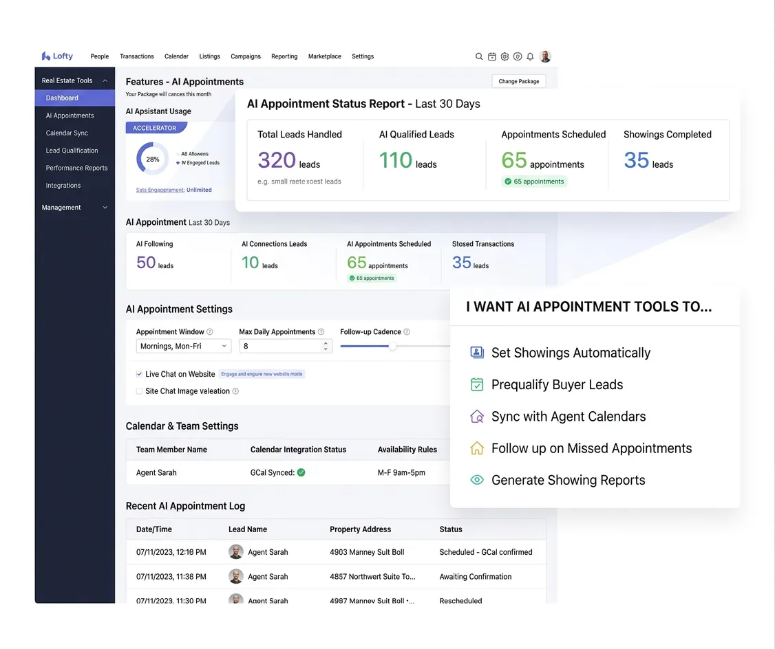Disable Live Chat on Website
The width and height of the screenshot is (775, 649).
[x=138, y=374]
